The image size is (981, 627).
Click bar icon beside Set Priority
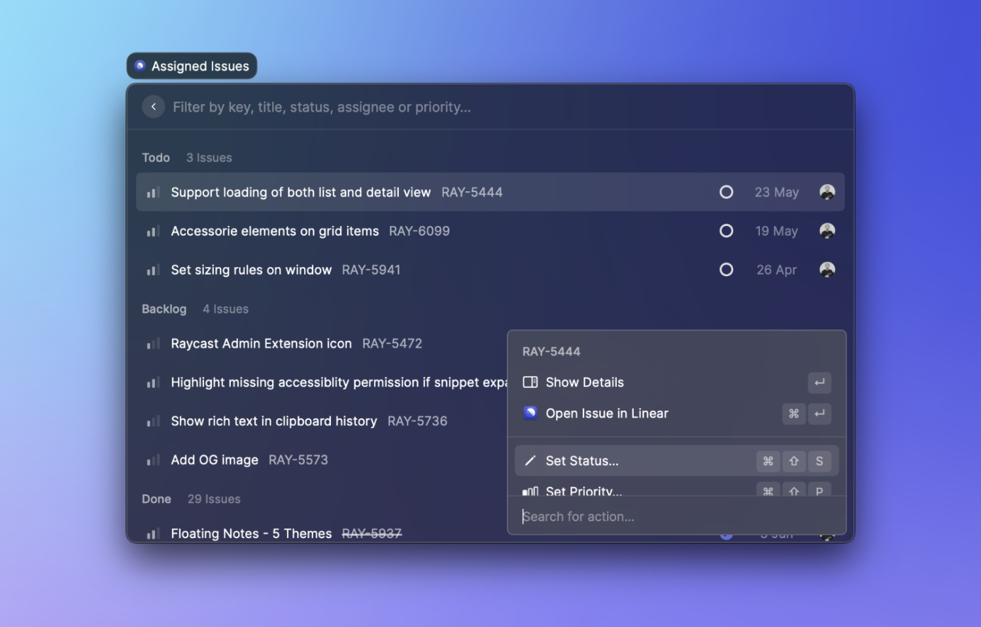530,490
